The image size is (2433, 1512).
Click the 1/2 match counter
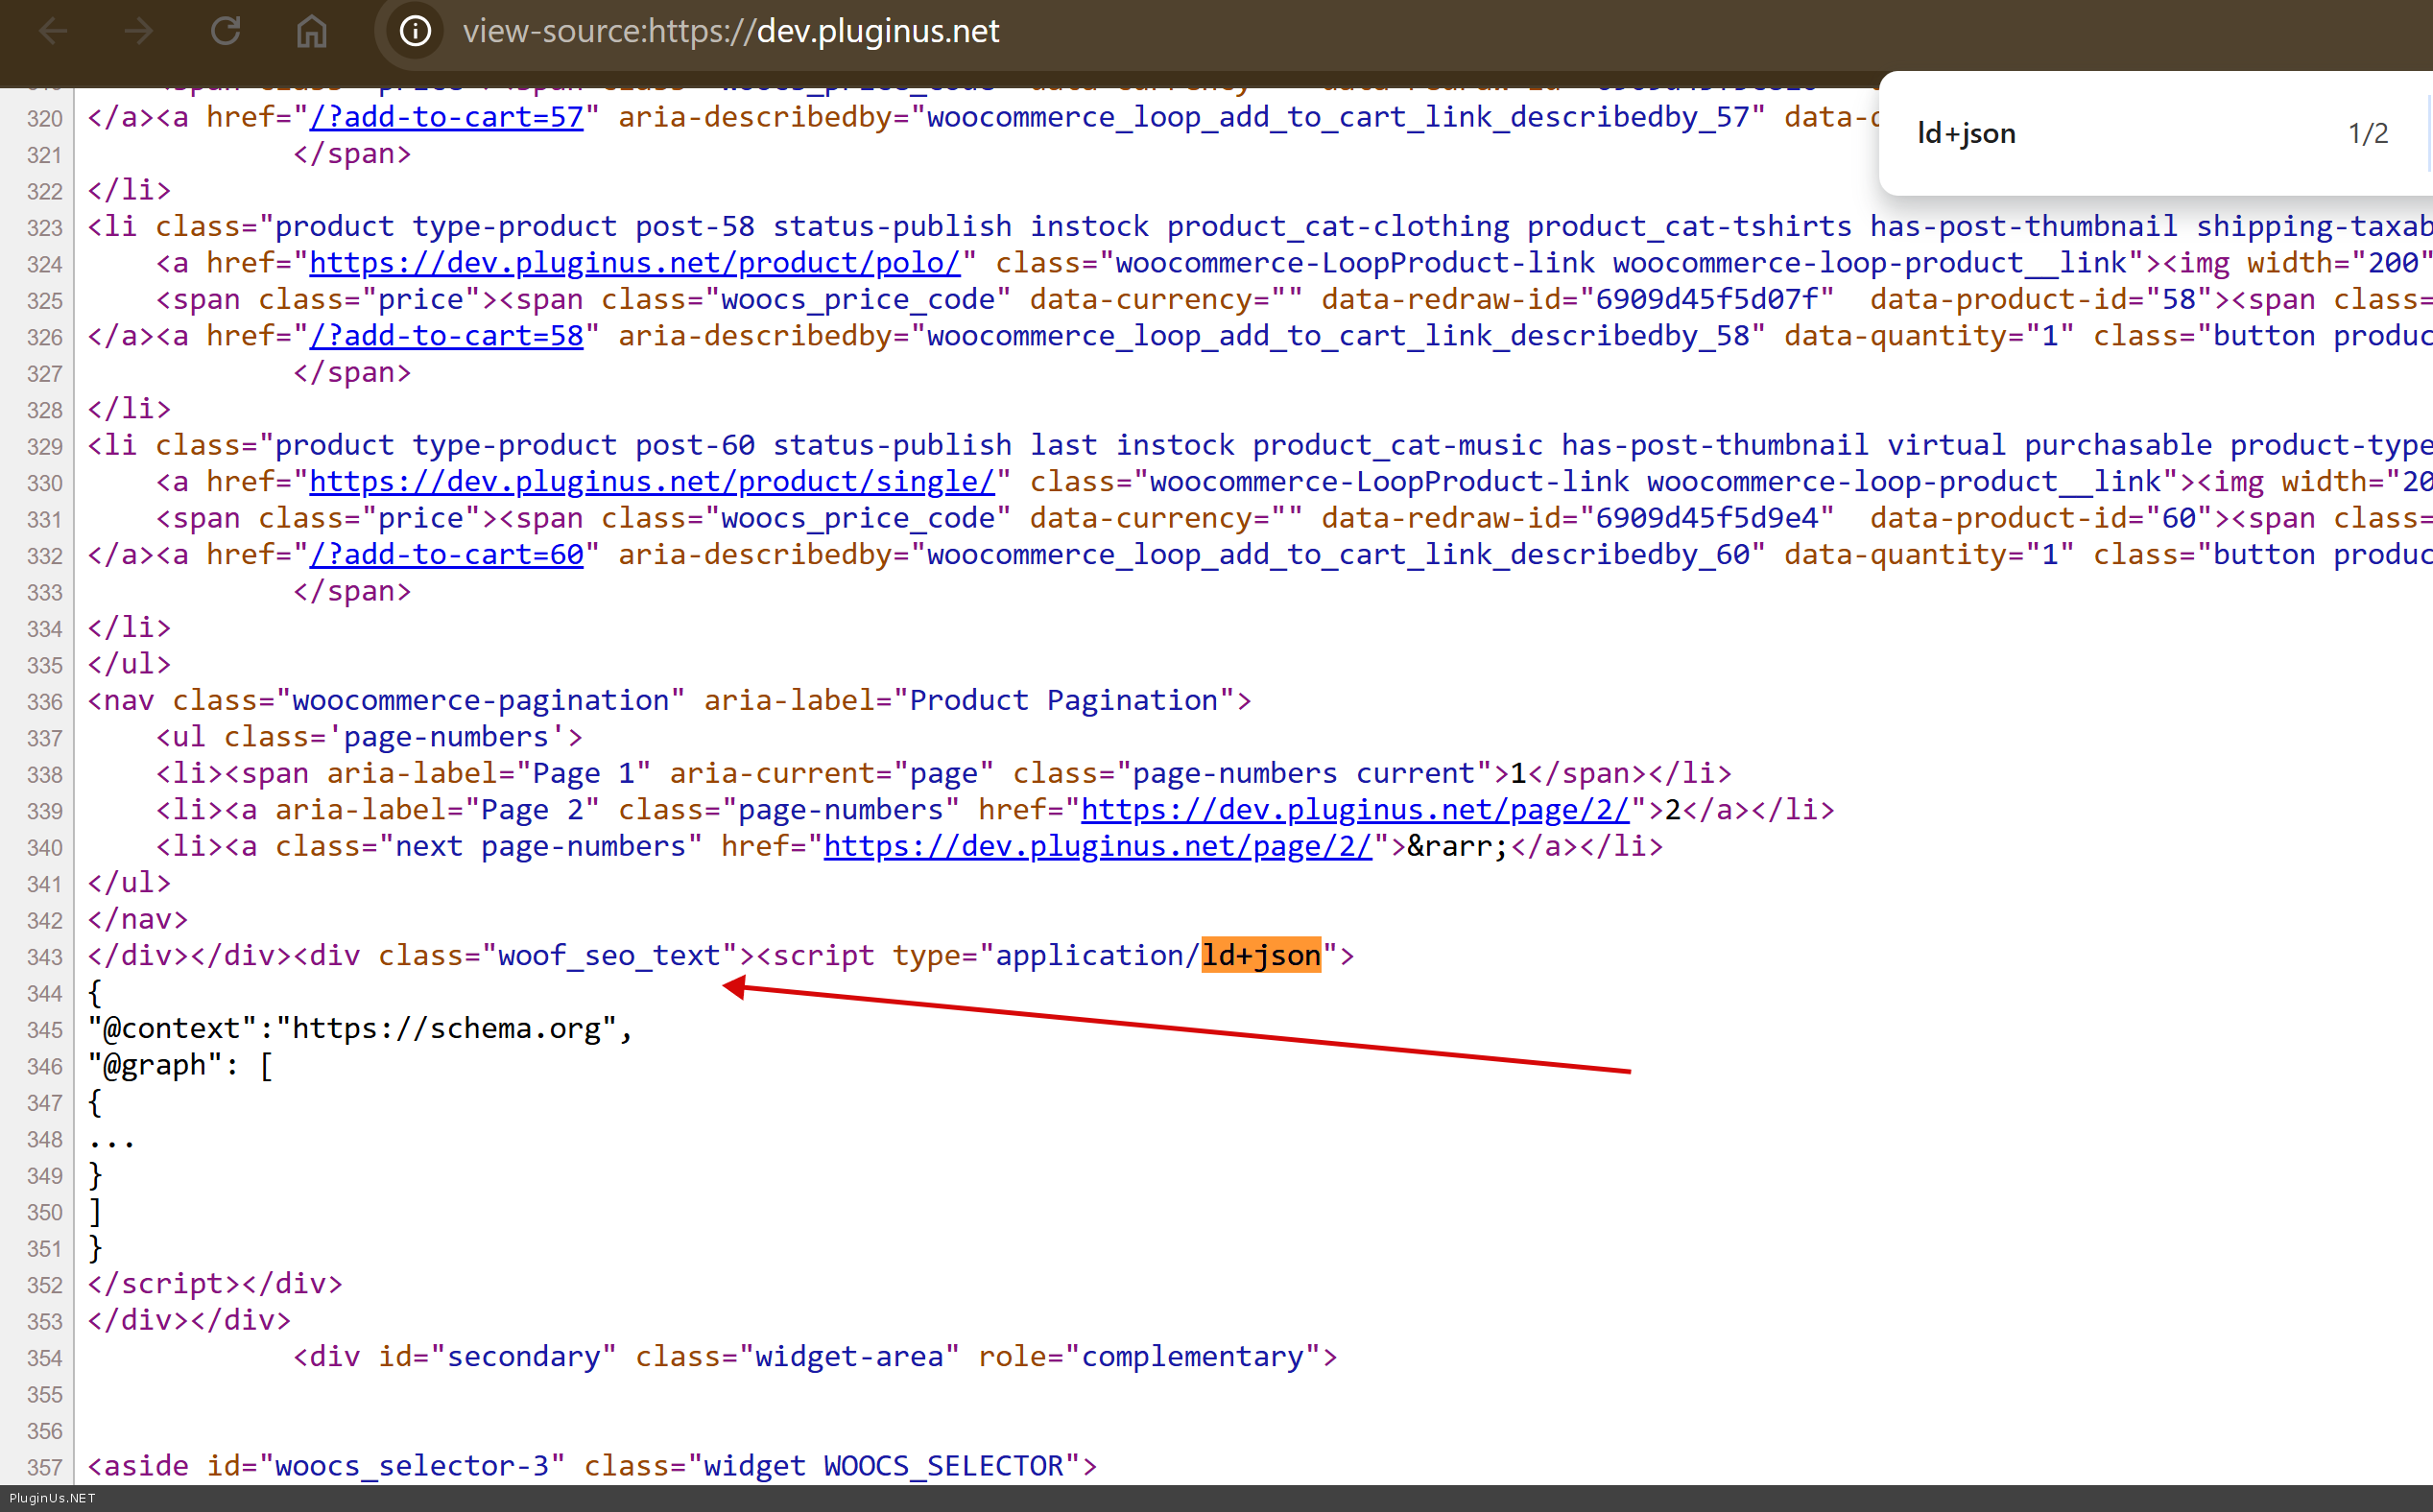(2367, 133)
